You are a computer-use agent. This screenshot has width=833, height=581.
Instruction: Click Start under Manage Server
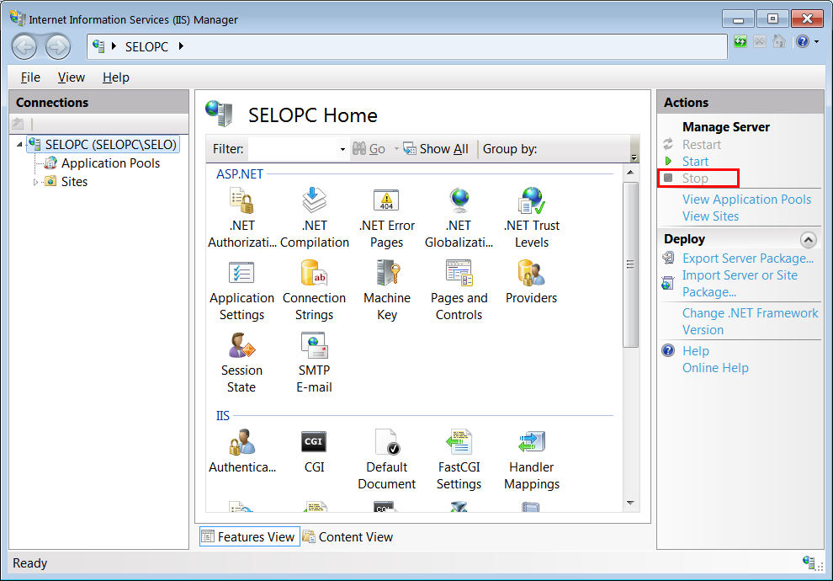[x=695, y=162]
